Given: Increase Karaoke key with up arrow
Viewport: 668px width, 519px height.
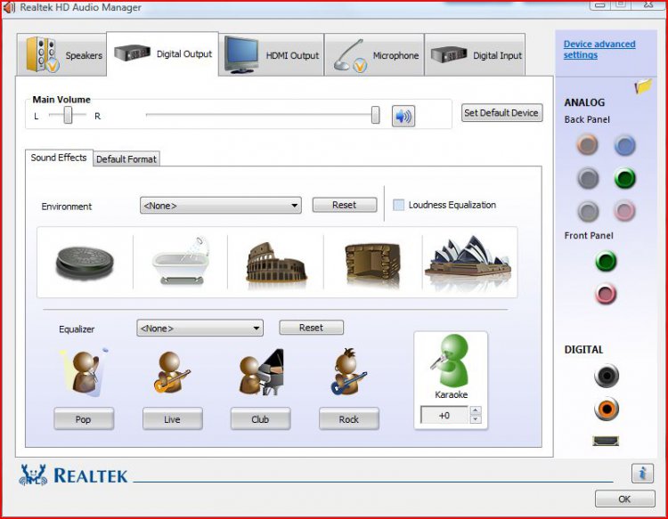Looking at the screenshot, I should 476,410.
